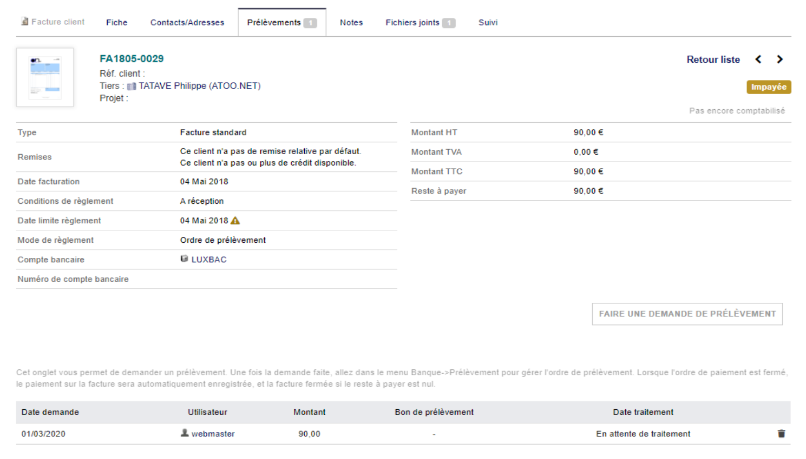806x459 pixels.
Task: Open the Suivi tab
Action: pos(488,22)
